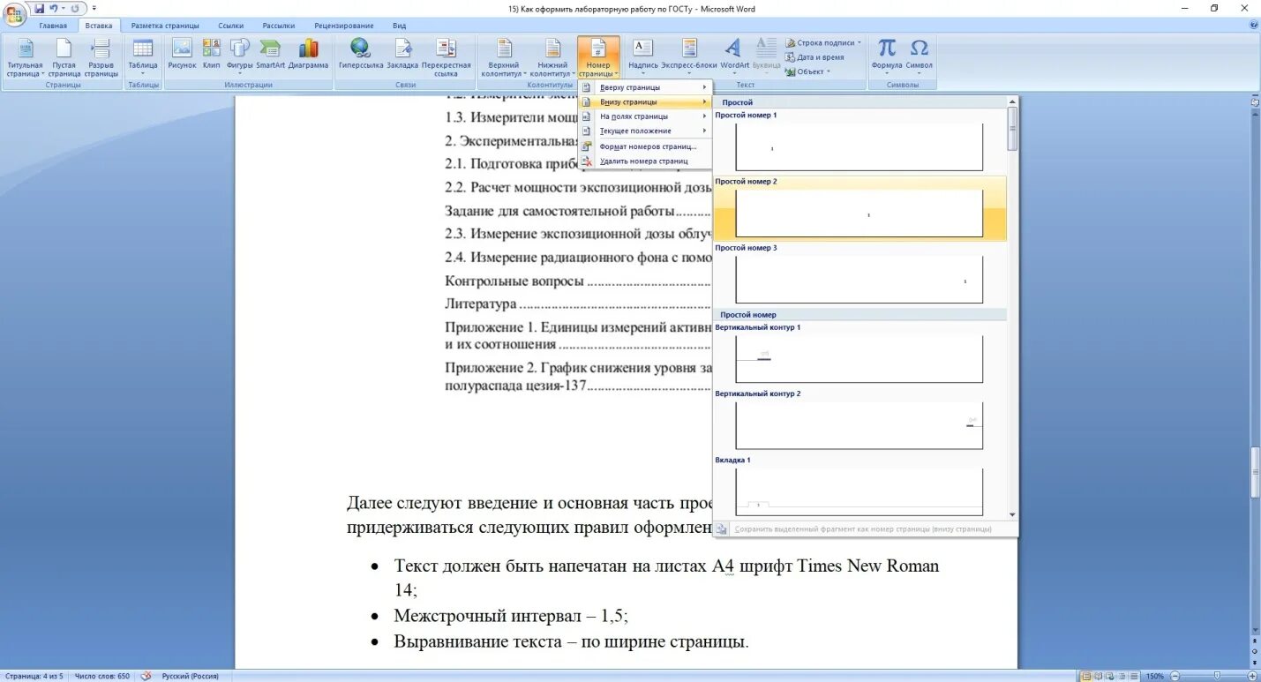Switch to the Главная tab
The image size is (1261, 682).
pos(53,26)
